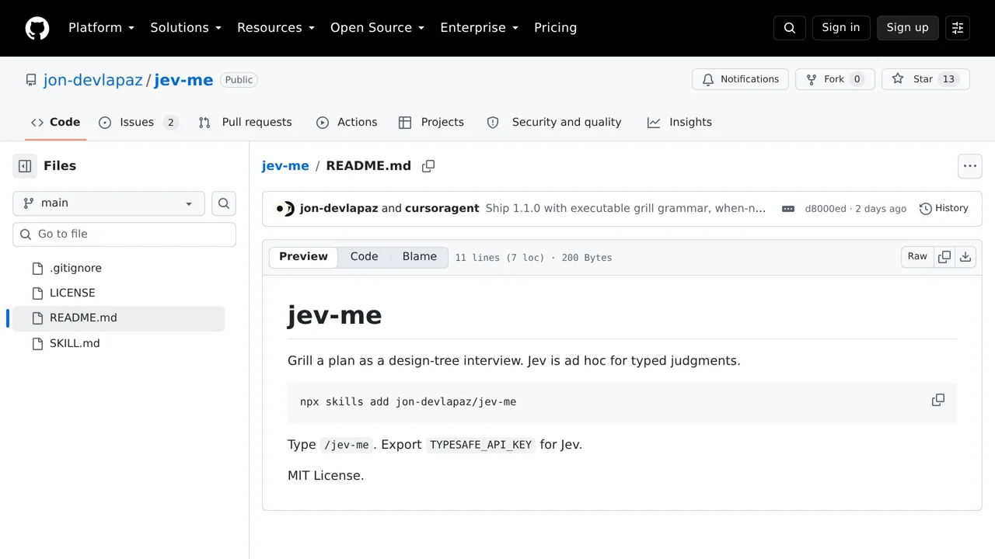Image resolution: width=995 pixels, height=559 pixels.
Task: Open the search magnifier in header
Action: tap(790, 28)
